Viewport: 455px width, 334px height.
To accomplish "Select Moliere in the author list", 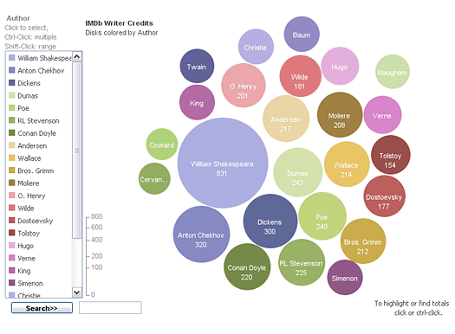I will (23, 183).
